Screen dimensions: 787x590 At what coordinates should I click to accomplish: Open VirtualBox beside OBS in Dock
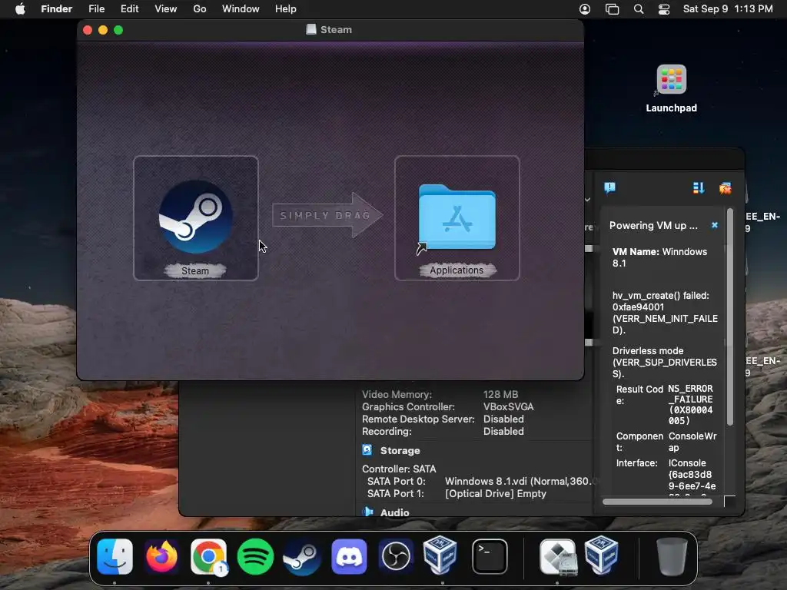click(440, 555)
